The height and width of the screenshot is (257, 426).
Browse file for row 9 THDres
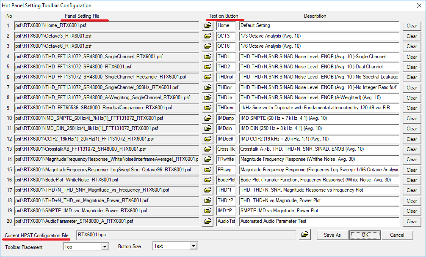[207, 108]
